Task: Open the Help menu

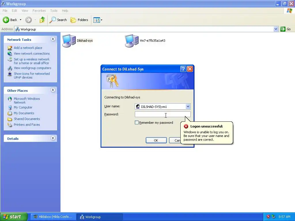Action: tap(65, 11)
